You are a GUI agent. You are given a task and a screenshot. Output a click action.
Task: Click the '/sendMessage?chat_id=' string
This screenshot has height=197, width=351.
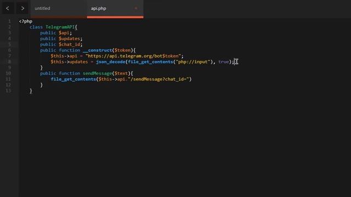[x=158, y=79]
